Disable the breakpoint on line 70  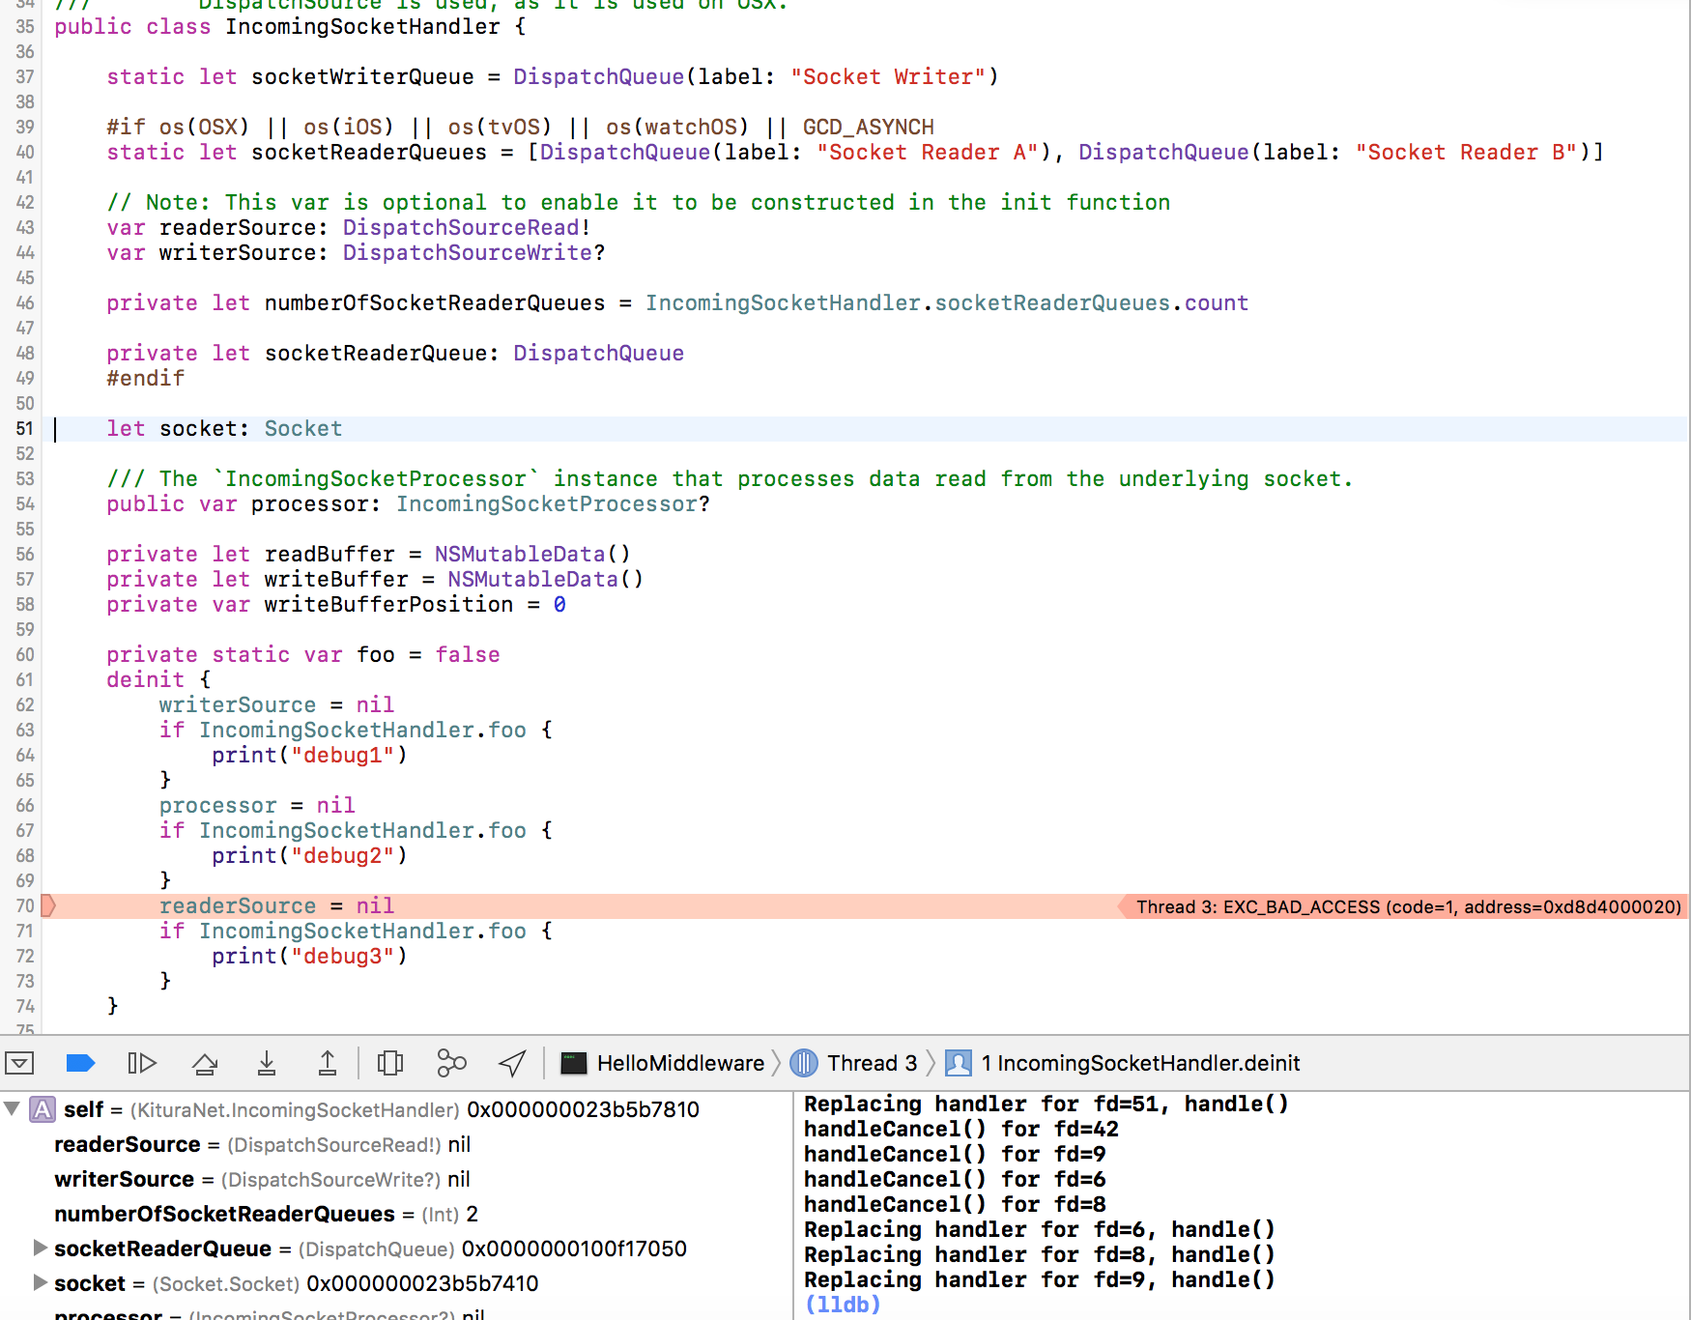[47, 905]
